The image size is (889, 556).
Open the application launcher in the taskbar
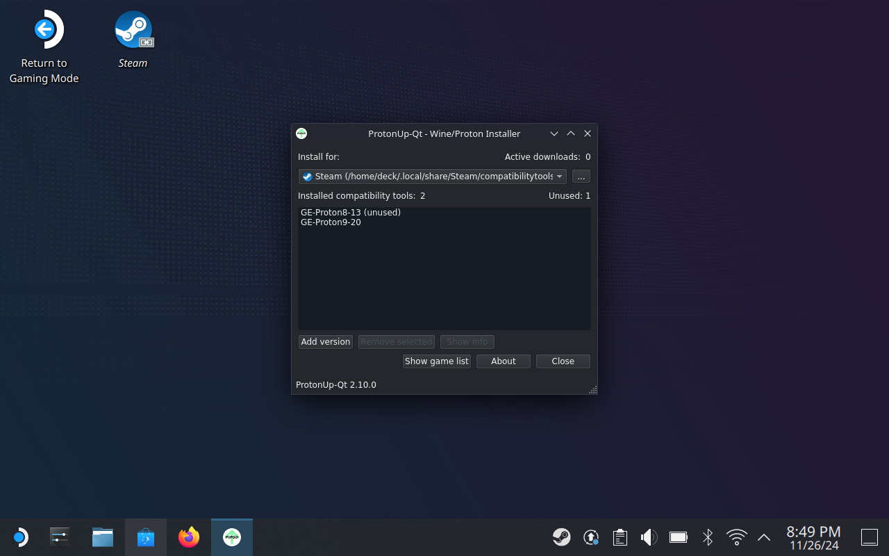(x=20, y=537)
